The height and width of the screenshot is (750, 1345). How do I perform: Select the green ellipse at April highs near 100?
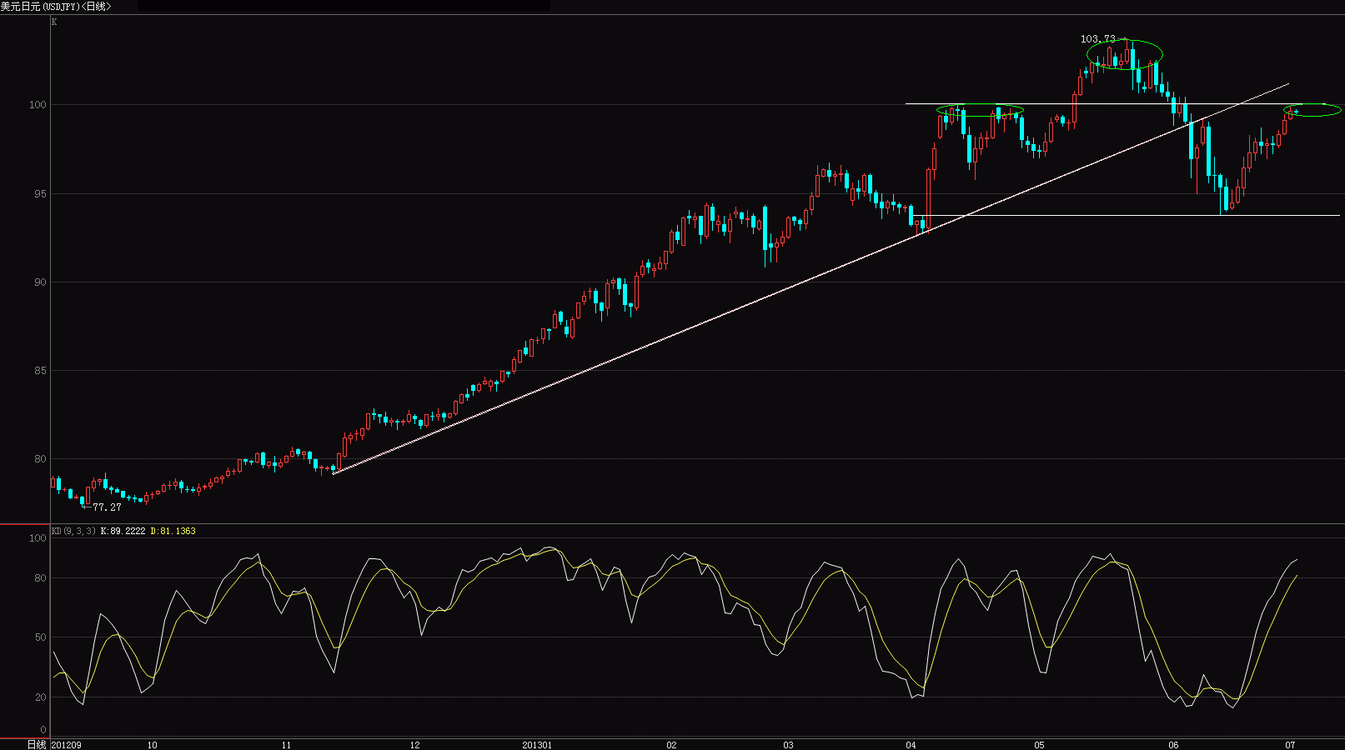[980, 110]
